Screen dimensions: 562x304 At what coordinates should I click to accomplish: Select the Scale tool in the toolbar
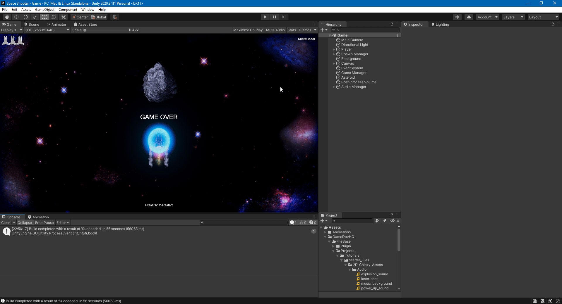click(x=35, y=17)
